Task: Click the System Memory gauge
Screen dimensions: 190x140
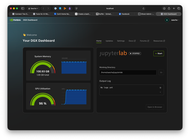Action: point(43,67)
